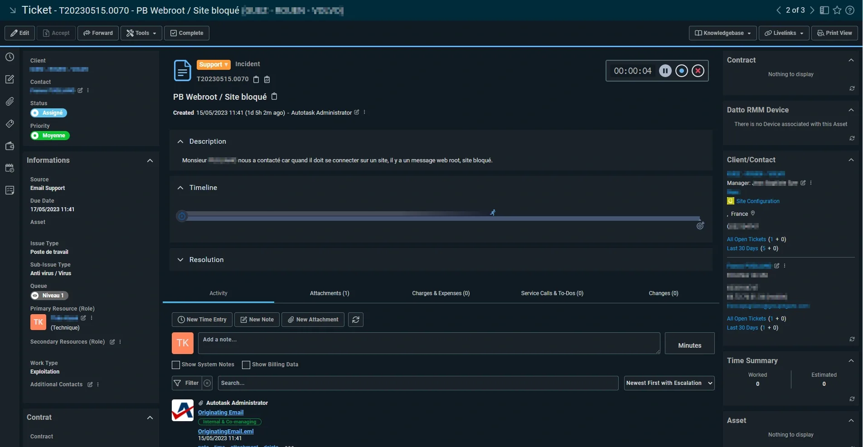Click the running figure marker on timeline
Viewport: 863px width, 447px height.
[493, 212]
